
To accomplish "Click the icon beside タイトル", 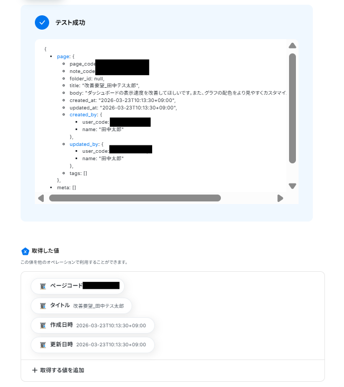I will tap(43, 306).
